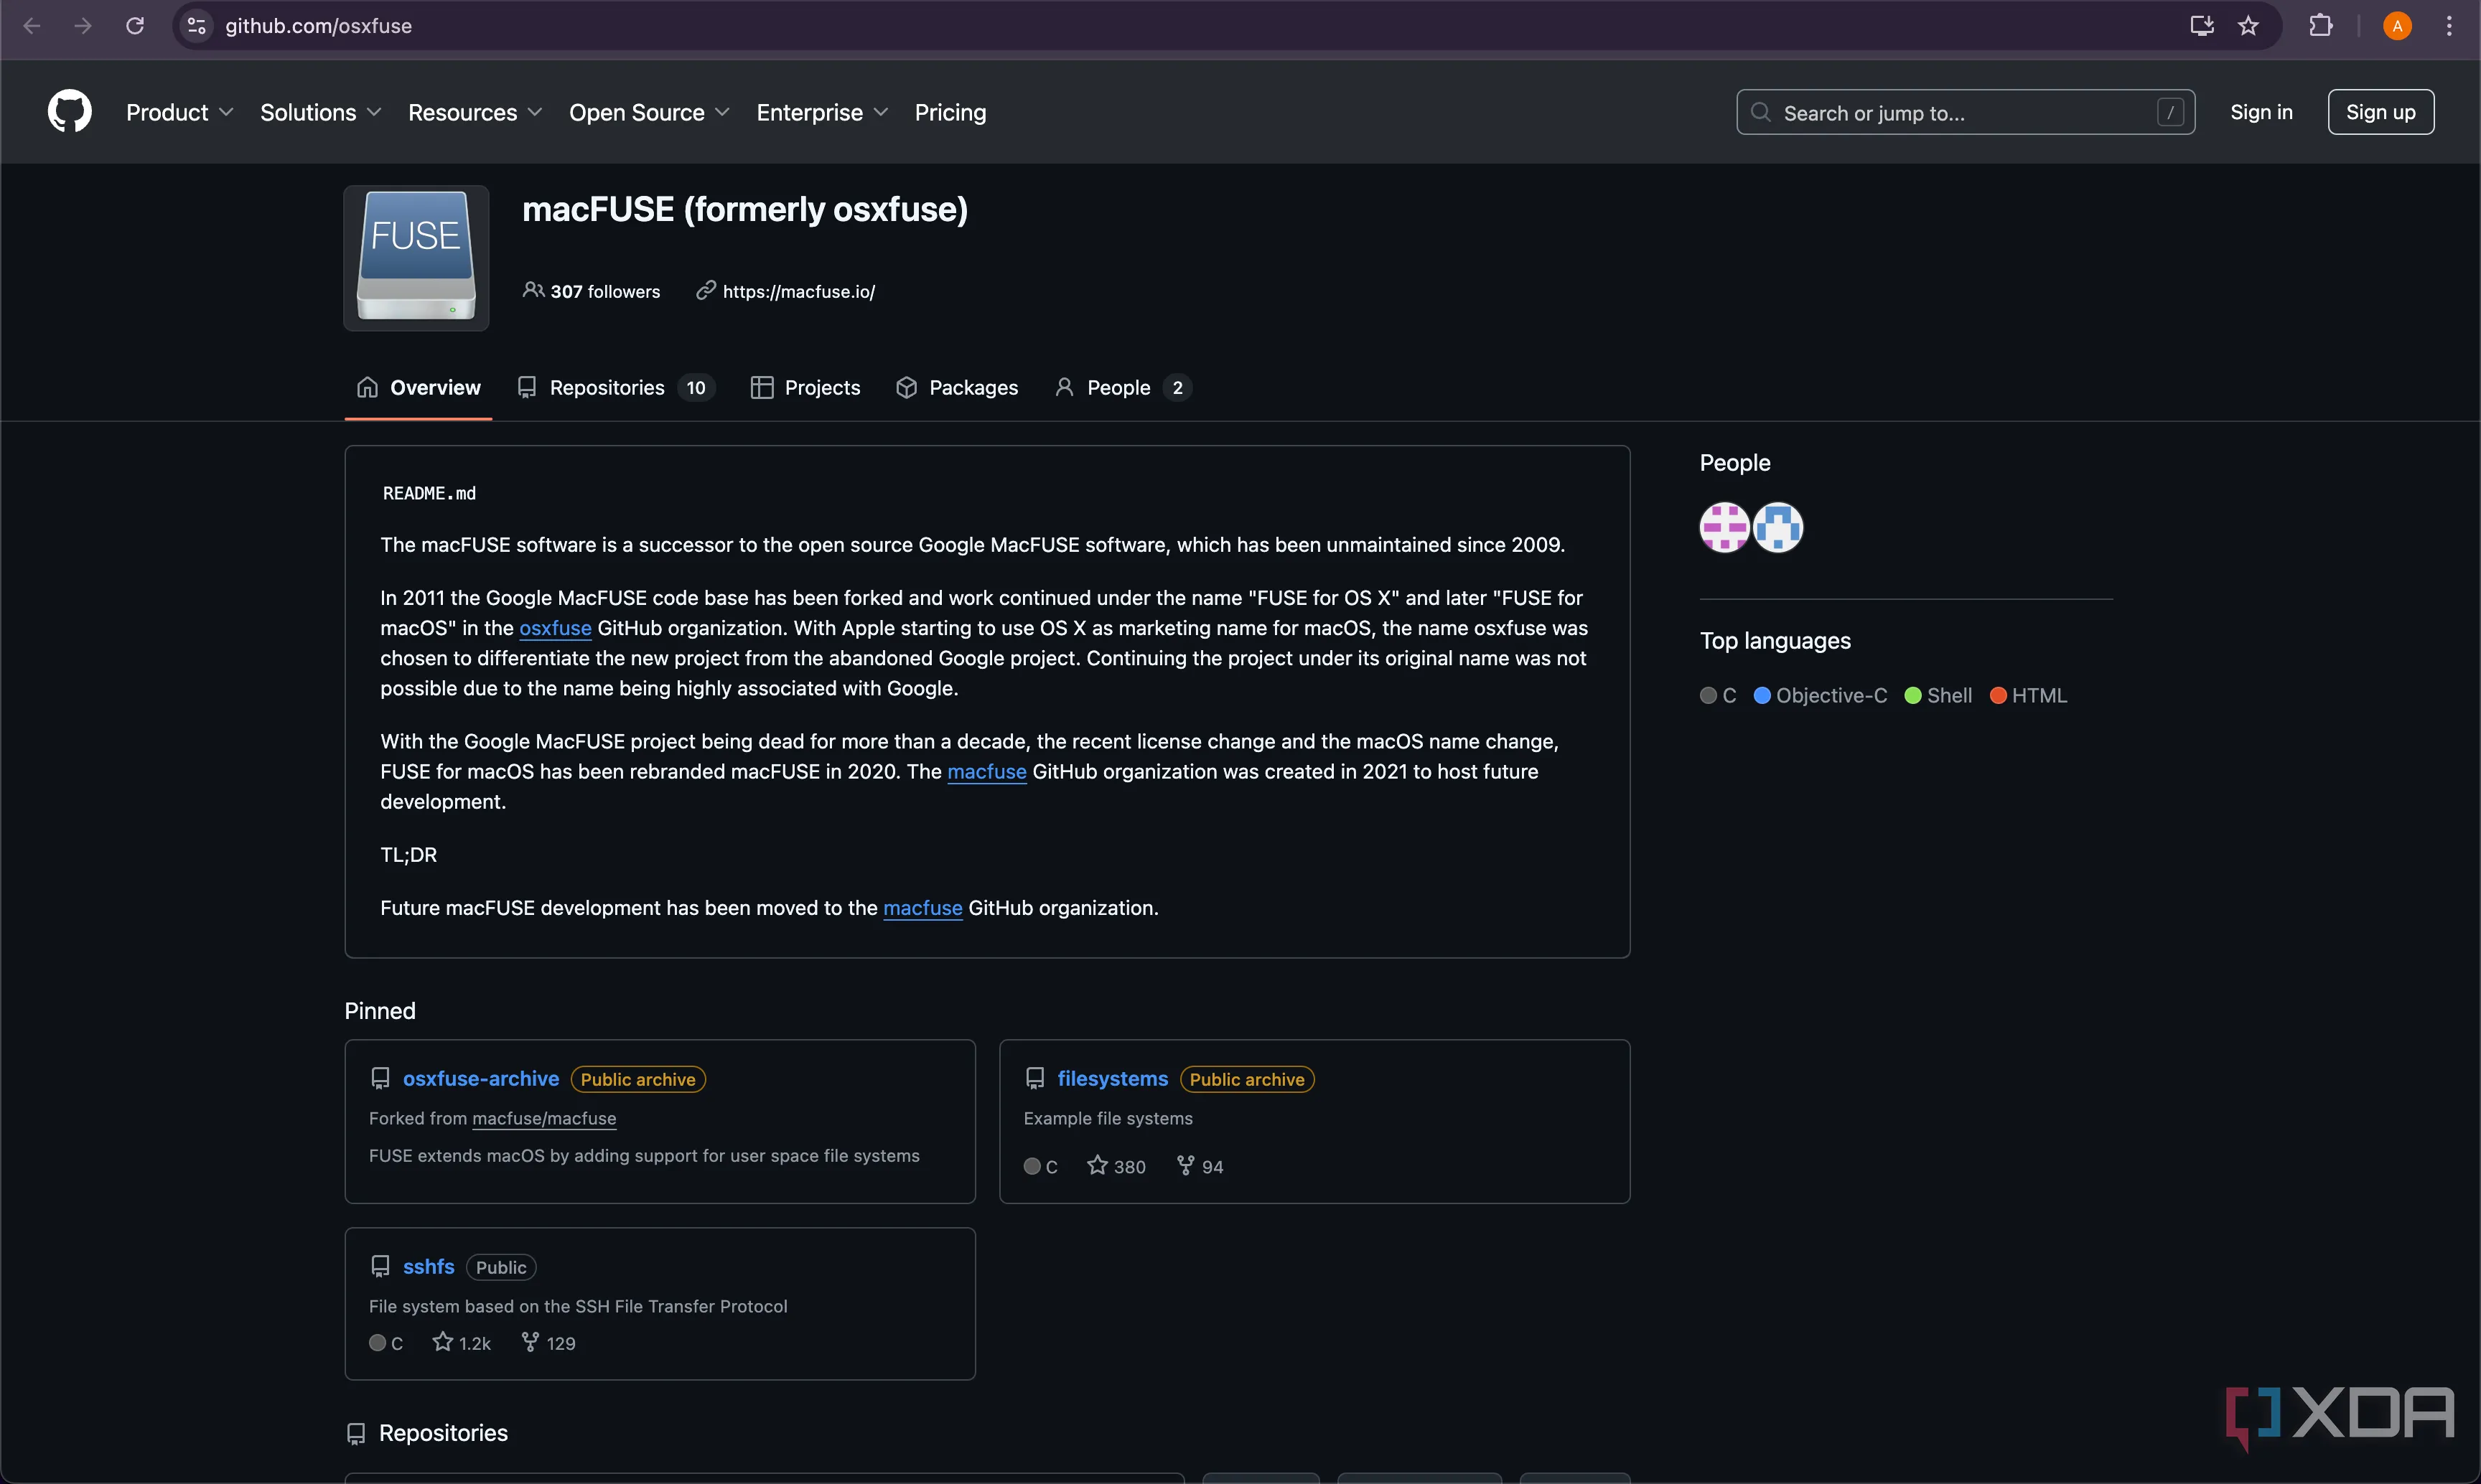2481x1484 pixels.
Task: Click the Sign up button
Action: point(2380,112)
